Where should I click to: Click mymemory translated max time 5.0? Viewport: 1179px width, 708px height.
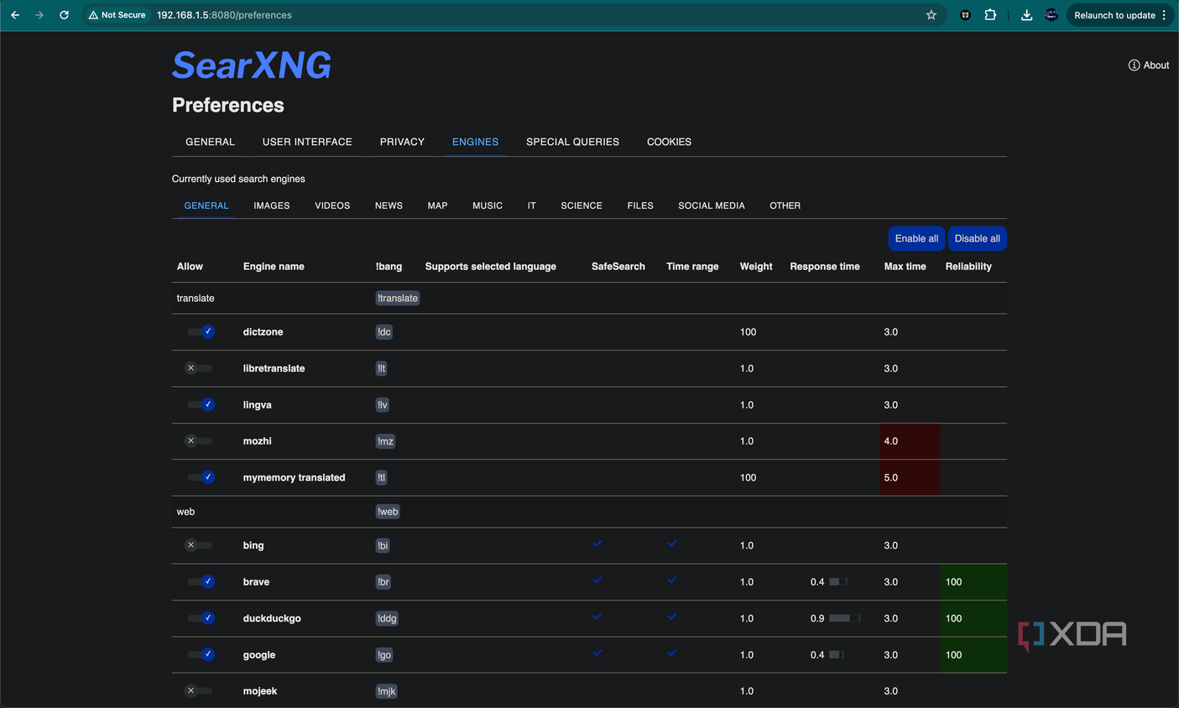pos(910,477)
